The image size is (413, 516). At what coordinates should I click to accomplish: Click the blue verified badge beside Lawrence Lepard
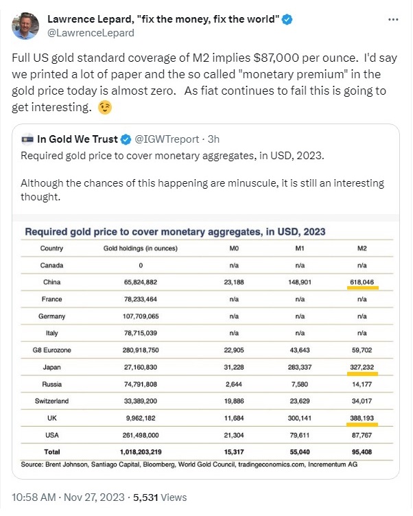287,19
